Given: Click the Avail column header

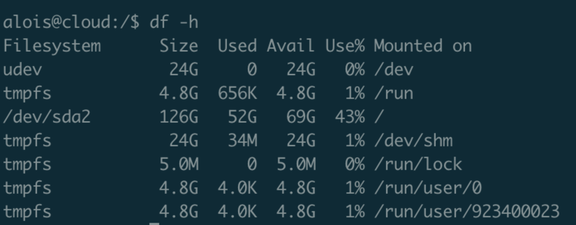Looking at the screenshot, I should (x=291, y=46).
